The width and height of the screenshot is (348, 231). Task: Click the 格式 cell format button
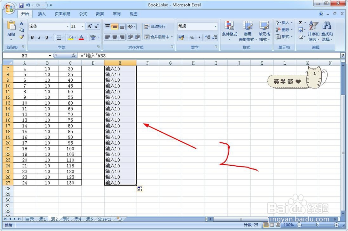point(284,36)
